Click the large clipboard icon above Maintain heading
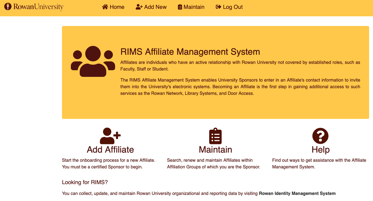The width and height of the screenshot is (373, 201). (215, 136)
